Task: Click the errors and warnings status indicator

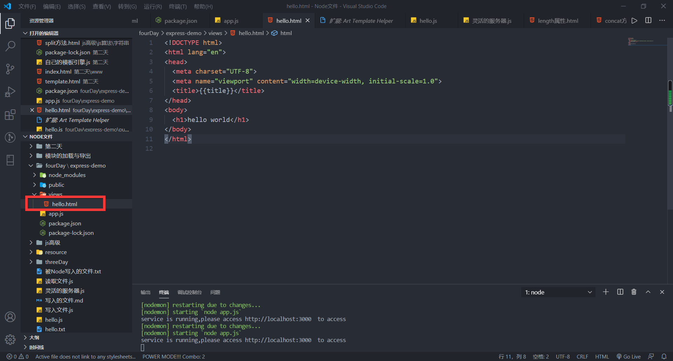Action: [x=18, y=356]
